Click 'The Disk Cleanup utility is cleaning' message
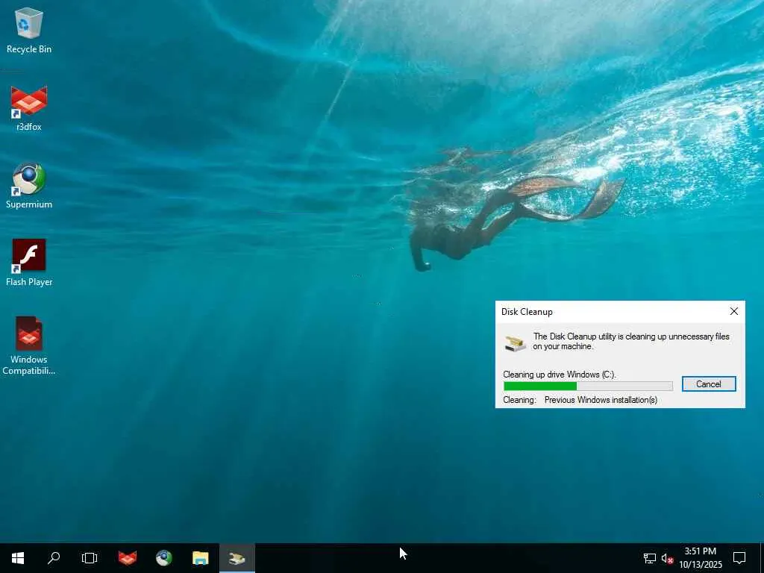The height and width of the screenshot is (573, 764). point(631,341)
